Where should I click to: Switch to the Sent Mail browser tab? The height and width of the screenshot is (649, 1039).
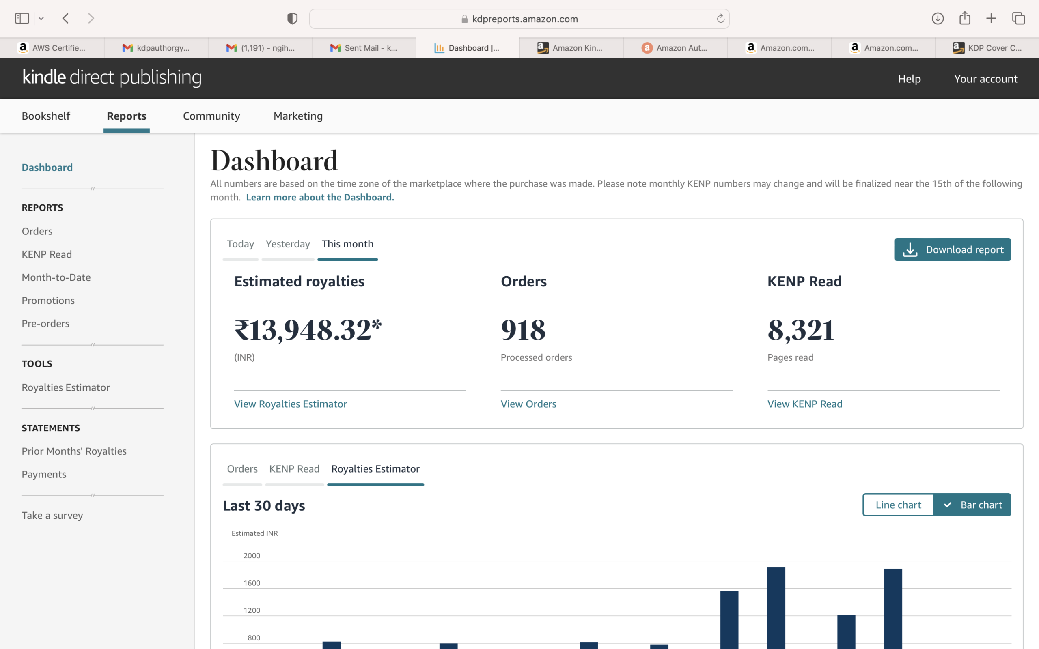364,47
